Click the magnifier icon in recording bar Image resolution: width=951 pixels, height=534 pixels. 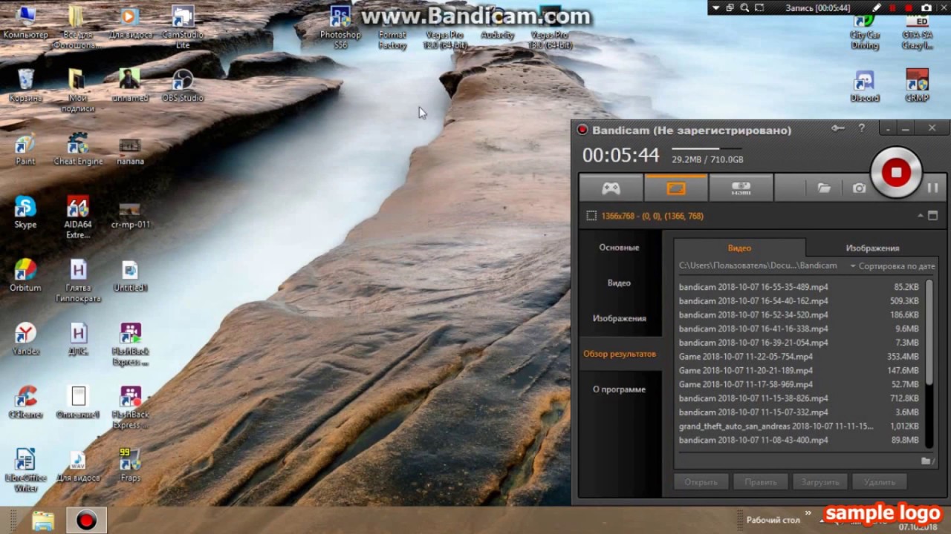[x=744, y=8]
